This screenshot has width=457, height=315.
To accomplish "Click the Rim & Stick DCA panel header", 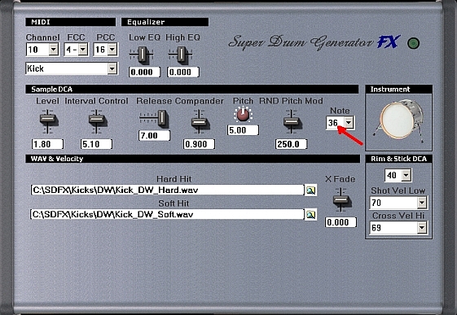I will tap(398, 159).
